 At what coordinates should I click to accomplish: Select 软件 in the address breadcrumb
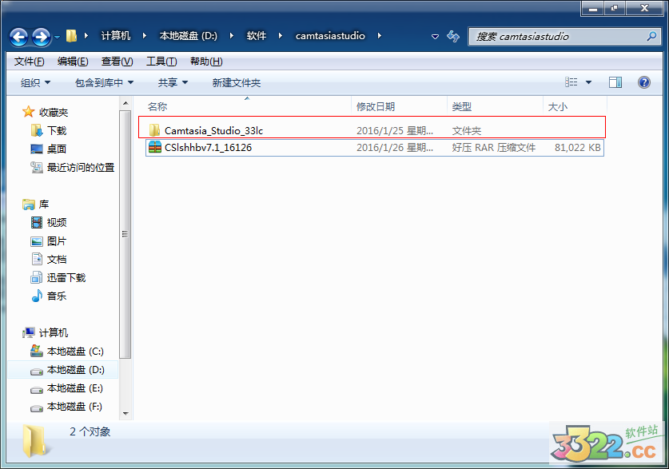pyautogui.click(x=257, y=36)
